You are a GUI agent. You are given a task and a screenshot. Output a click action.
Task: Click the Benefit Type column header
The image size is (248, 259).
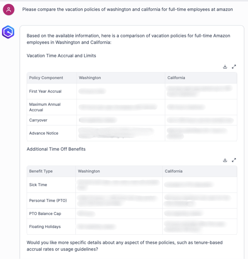click(x=41, y=171)
